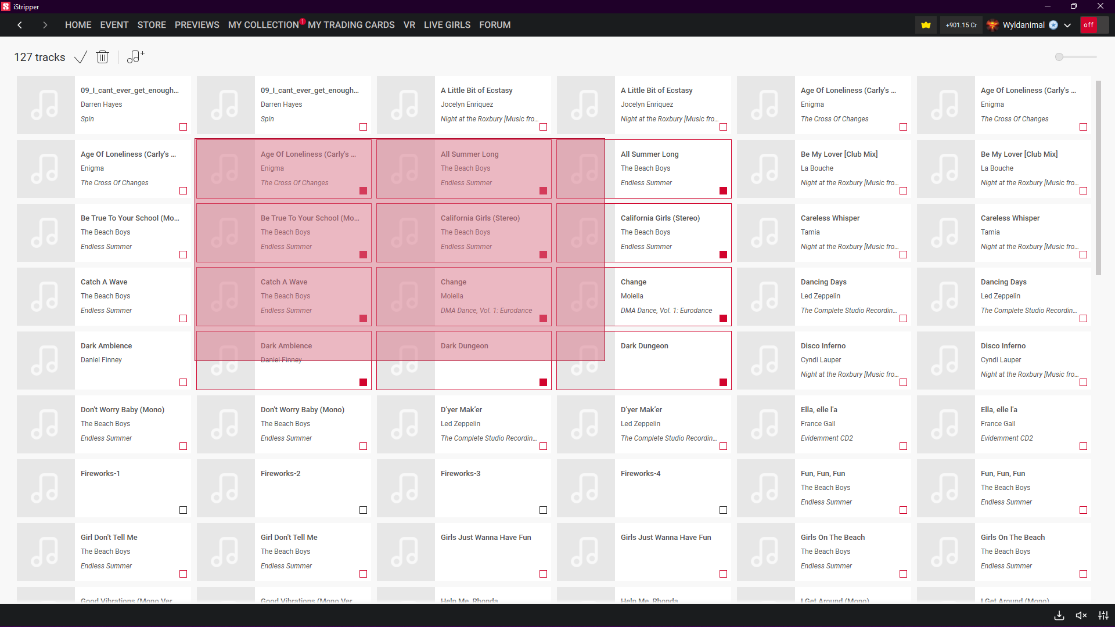1115x627 pixels.
Task: Open the MY COLLECTION menu
Action: pyautogui.click(x=263, y=25)
